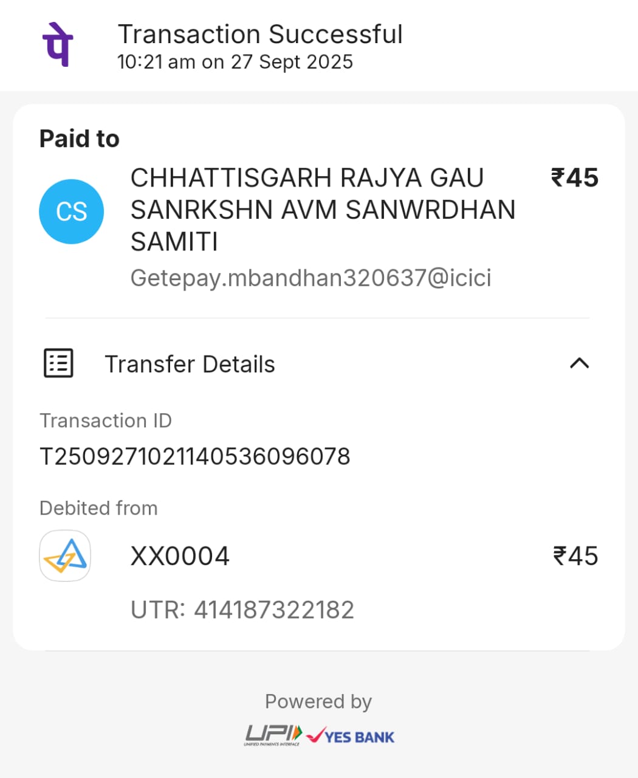Tap the timestamp 10:21 am on 27 Sept 2025
This screenshot has height=778, width=638.
click(x=235, y=62)
